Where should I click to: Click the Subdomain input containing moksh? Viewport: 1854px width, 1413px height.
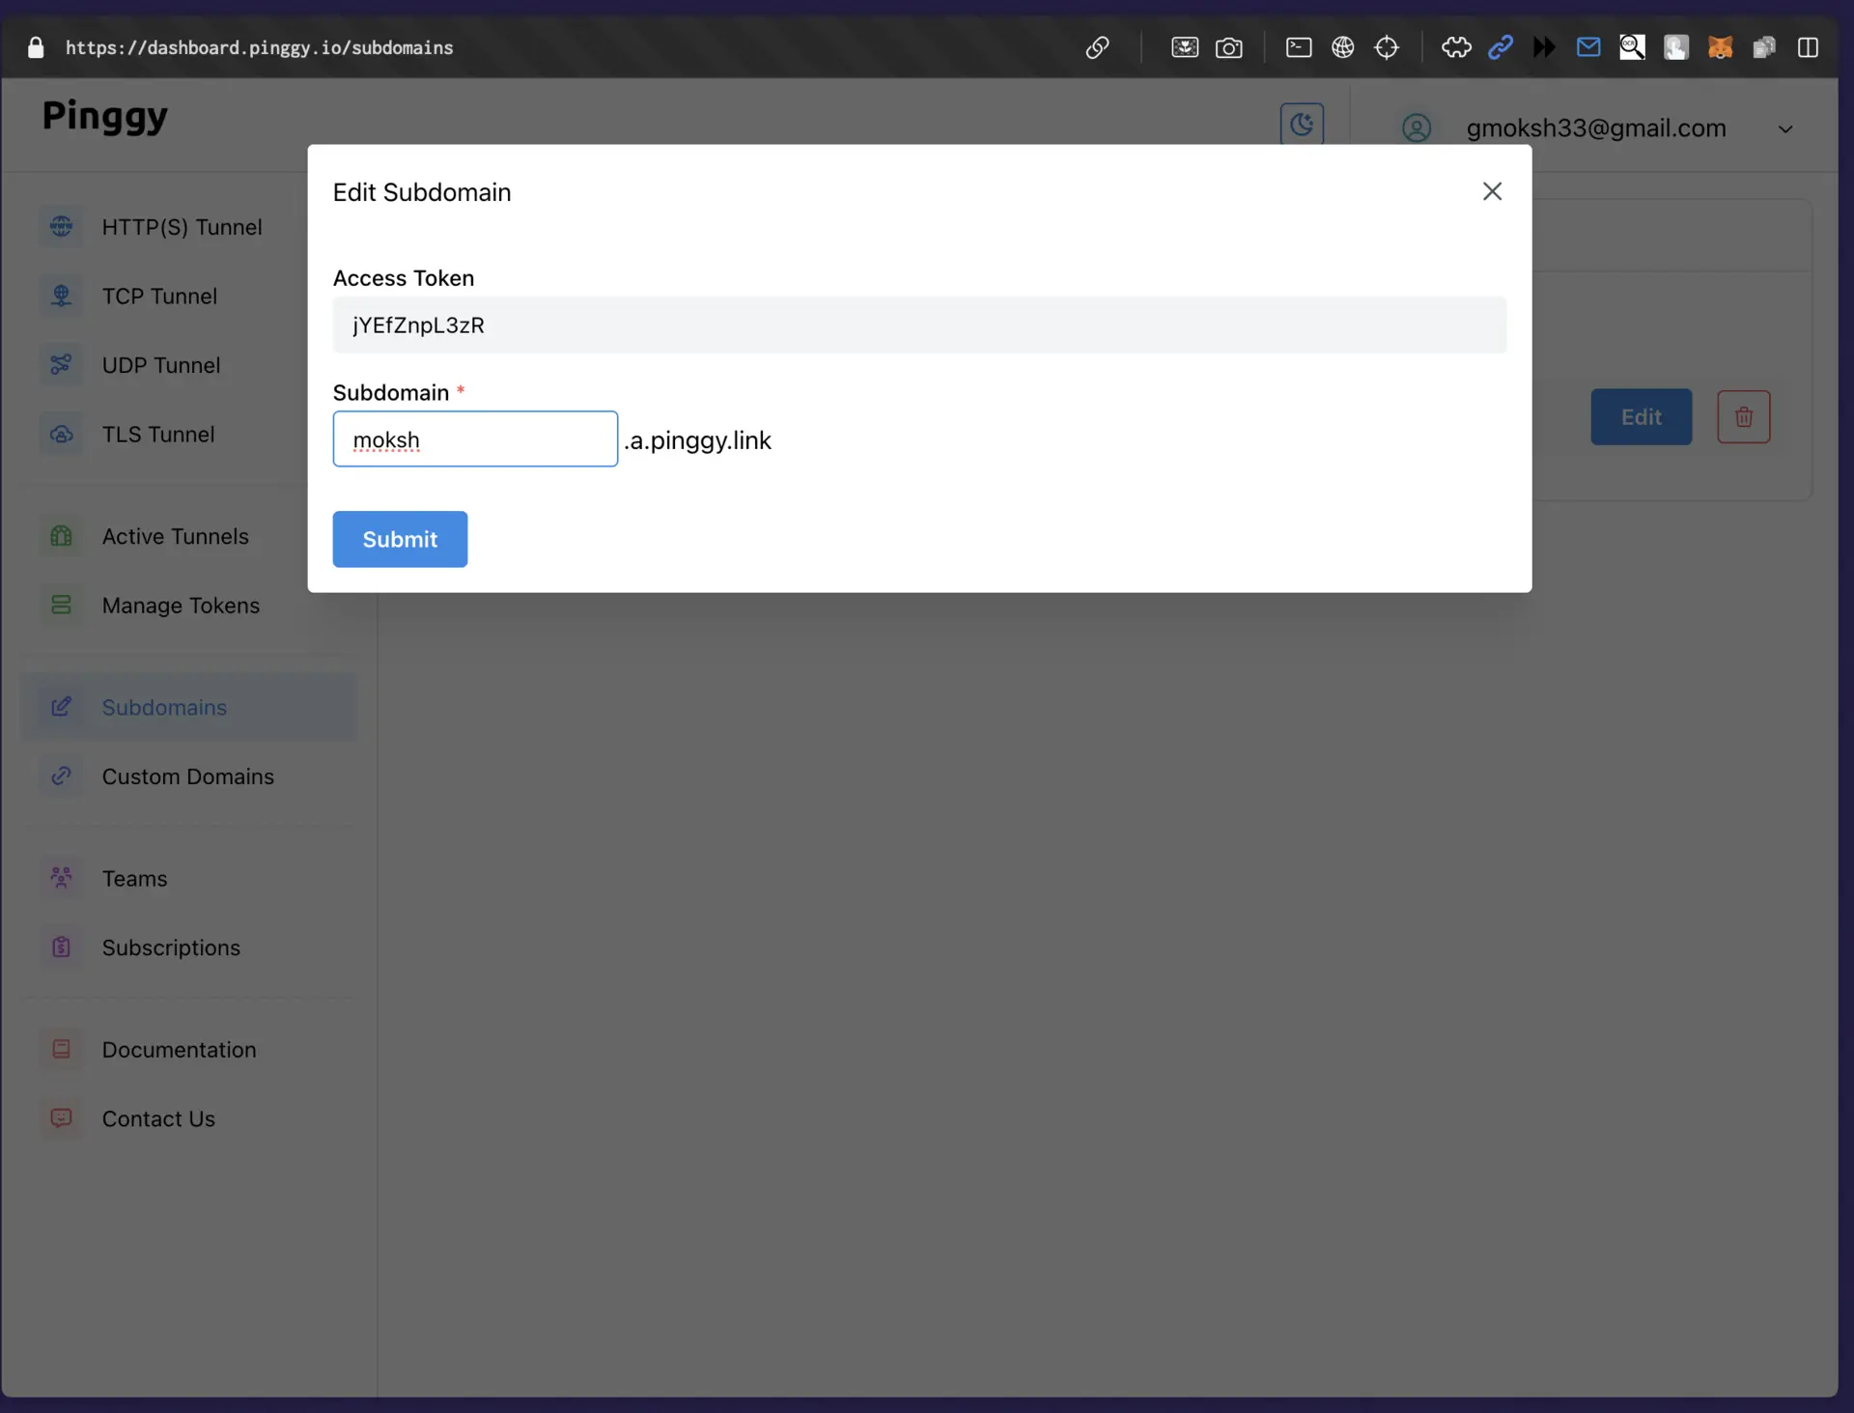tap(475, 439)
